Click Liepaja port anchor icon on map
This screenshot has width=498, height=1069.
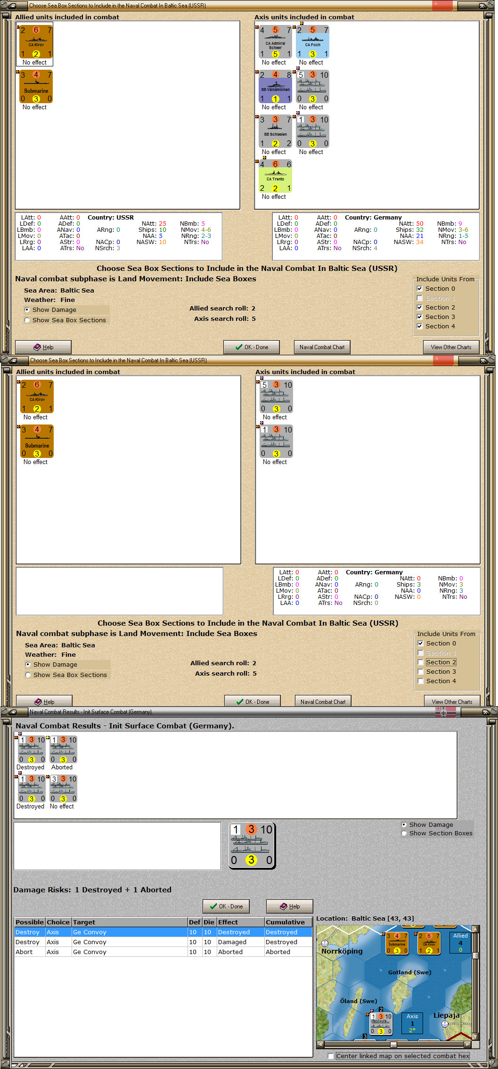click(444, 1023)
